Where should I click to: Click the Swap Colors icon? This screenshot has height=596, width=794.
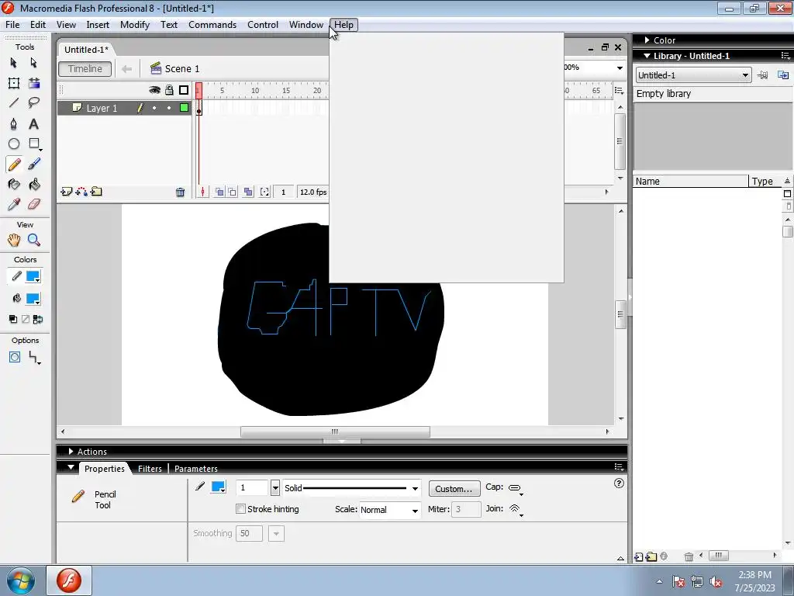(38, 319)
